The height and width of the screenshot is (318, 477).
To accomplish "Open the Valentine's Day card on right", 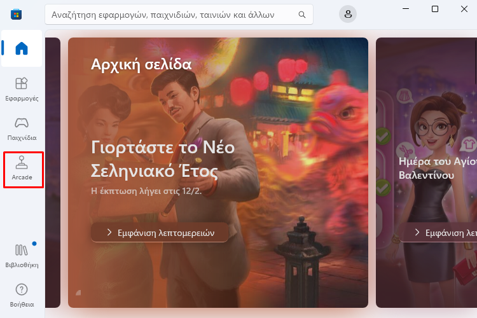I will 427,172.
